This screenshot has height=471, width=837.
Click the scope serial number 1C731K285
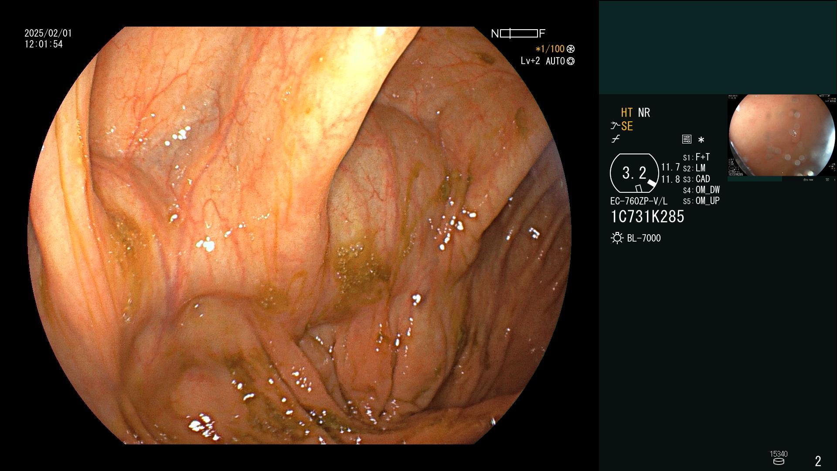pyautogui.click(x=647, y=217)
